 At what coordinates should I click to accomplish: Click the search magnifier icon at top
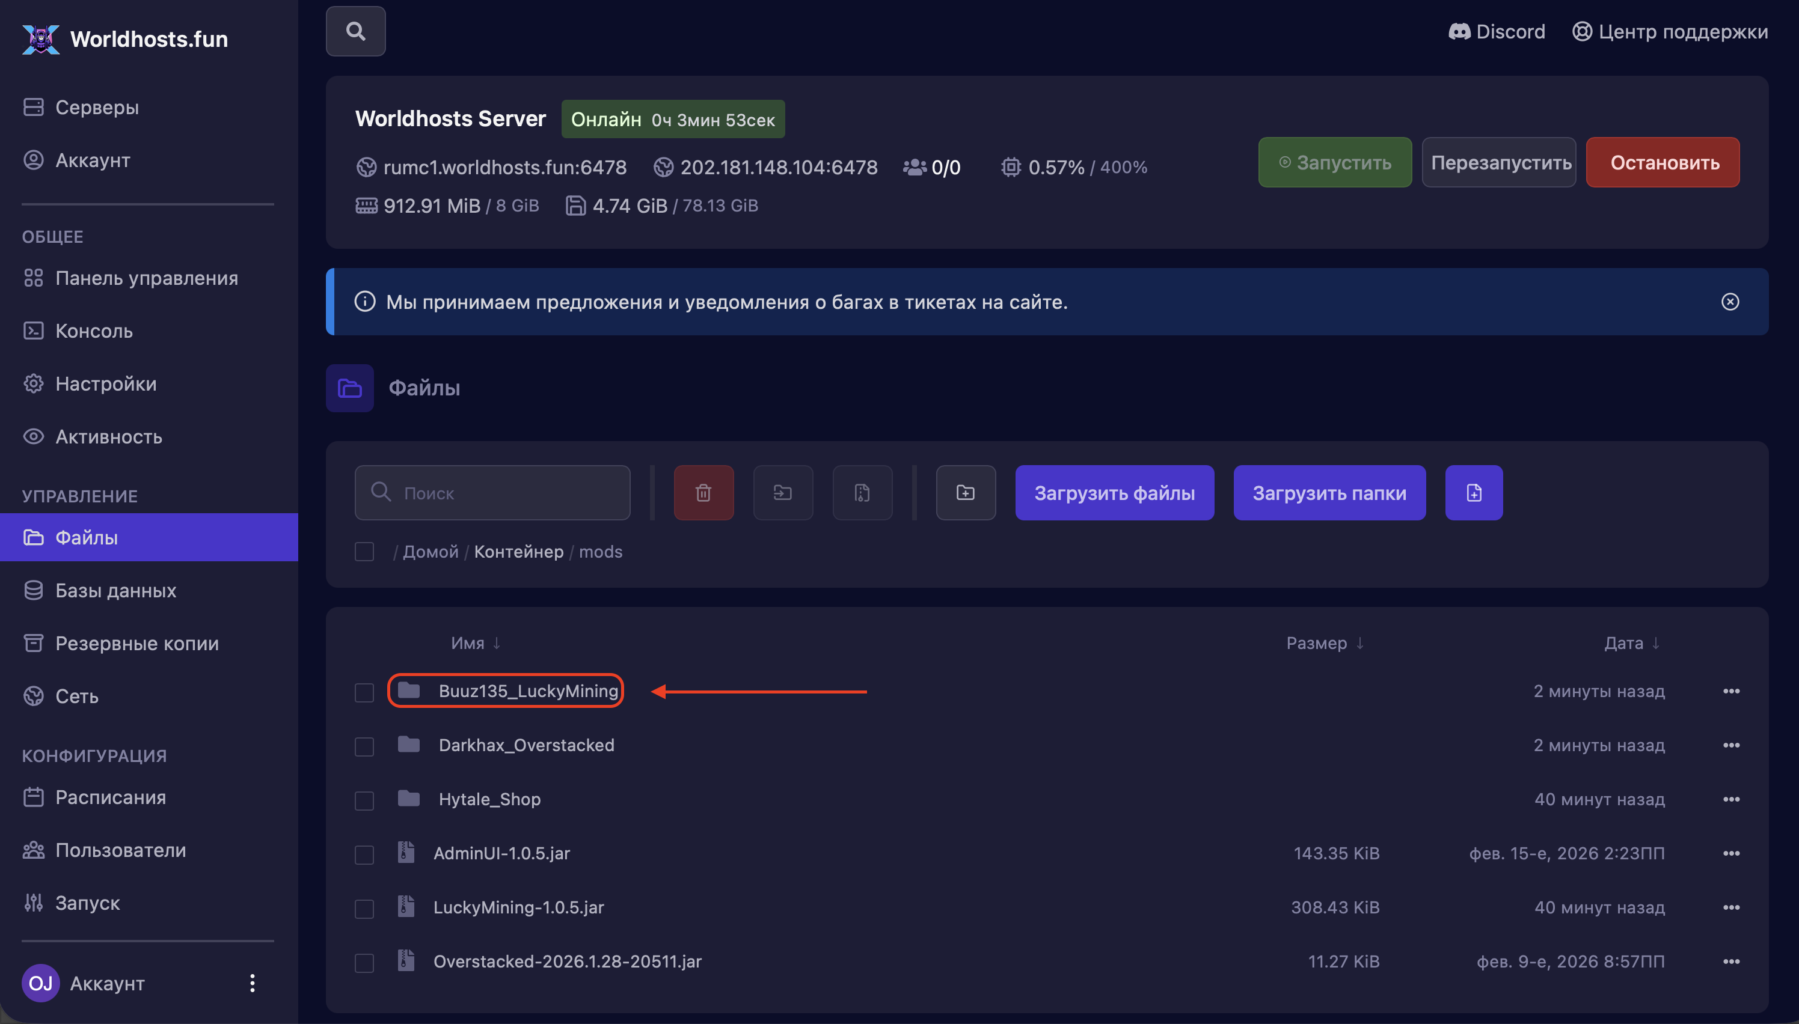(x=355, y=31)
